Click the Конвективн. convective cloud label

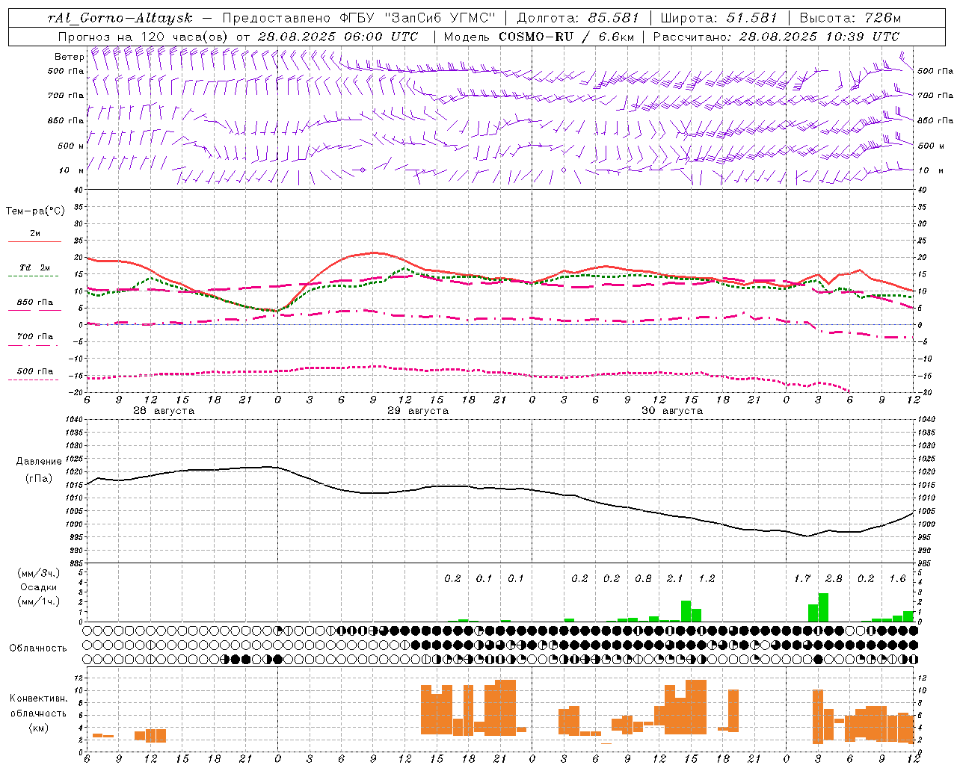click(x=38, y=699)
